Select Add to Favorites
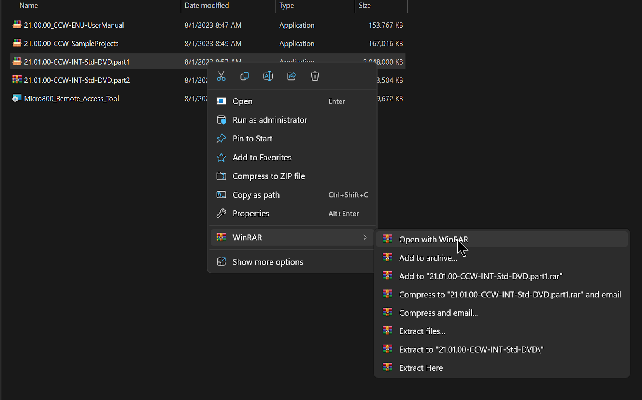 [292, 158]
